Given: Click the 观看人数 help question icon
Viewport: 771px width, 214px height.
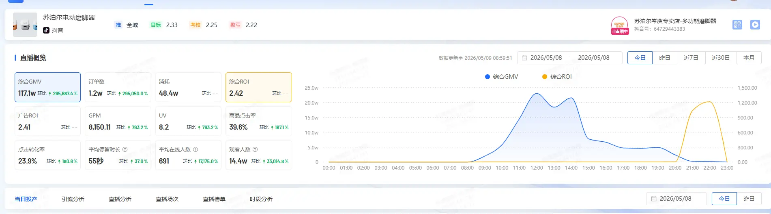Looking at the screenshot, I should coord(255,149).
